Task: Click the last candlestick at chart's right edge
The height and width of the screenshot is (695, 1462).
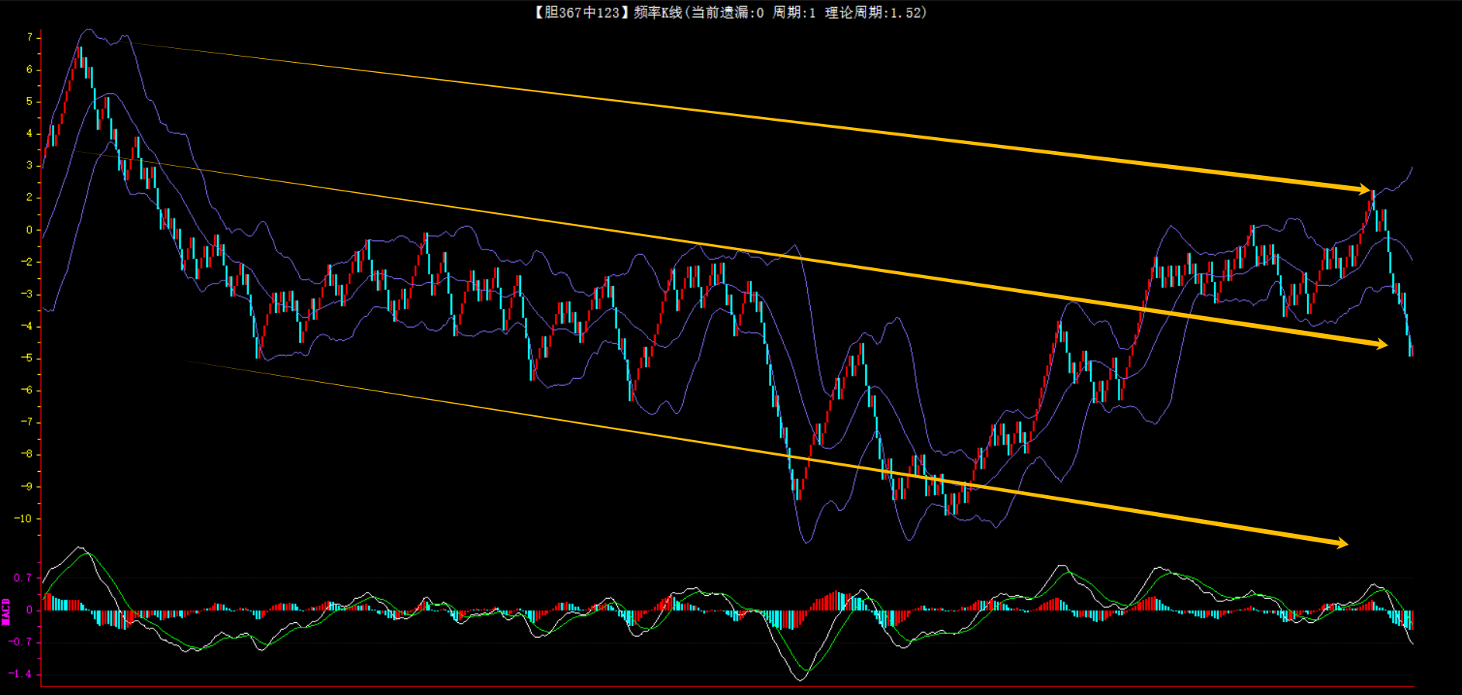Action: [1412, 350]
